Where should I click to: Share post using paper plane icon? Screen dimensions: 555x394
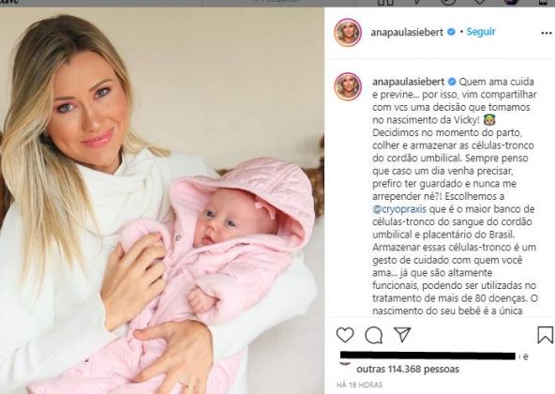pyautogui.click(x=402, y=334)
